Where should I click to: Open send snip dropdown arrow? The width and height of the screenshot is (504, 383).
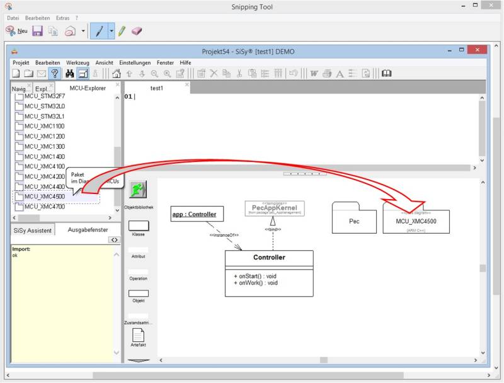pos(83,31)
